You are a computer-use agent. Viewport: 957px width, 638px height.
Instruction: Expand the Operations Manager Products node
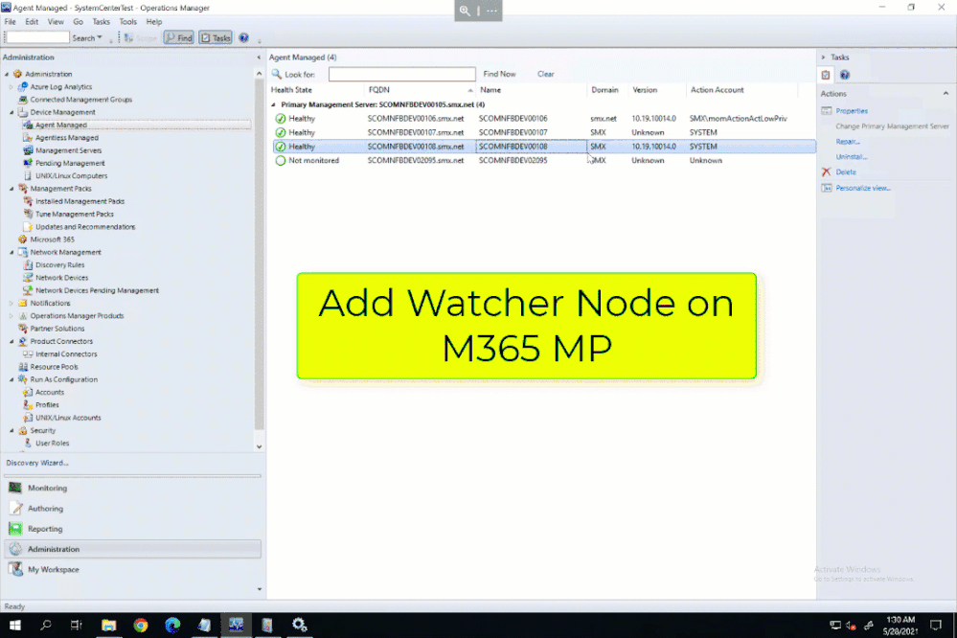click(11, 316)
